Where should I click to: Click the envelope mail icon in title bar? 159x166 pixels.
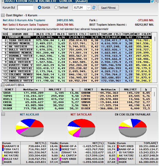coord(156,1)
